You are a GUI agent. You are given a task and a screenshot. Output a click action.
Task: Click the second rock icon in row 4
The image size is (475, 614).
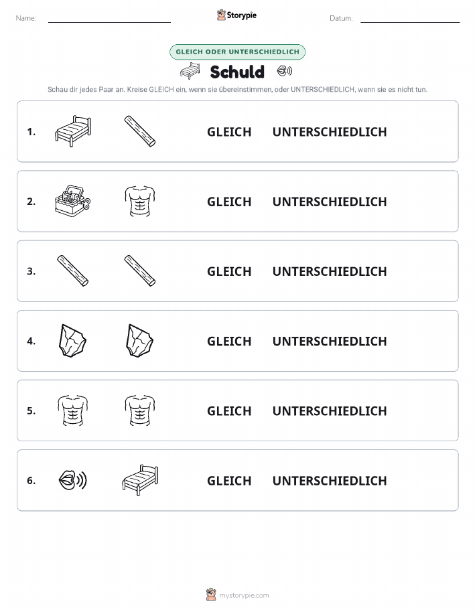tap(140, 340)
